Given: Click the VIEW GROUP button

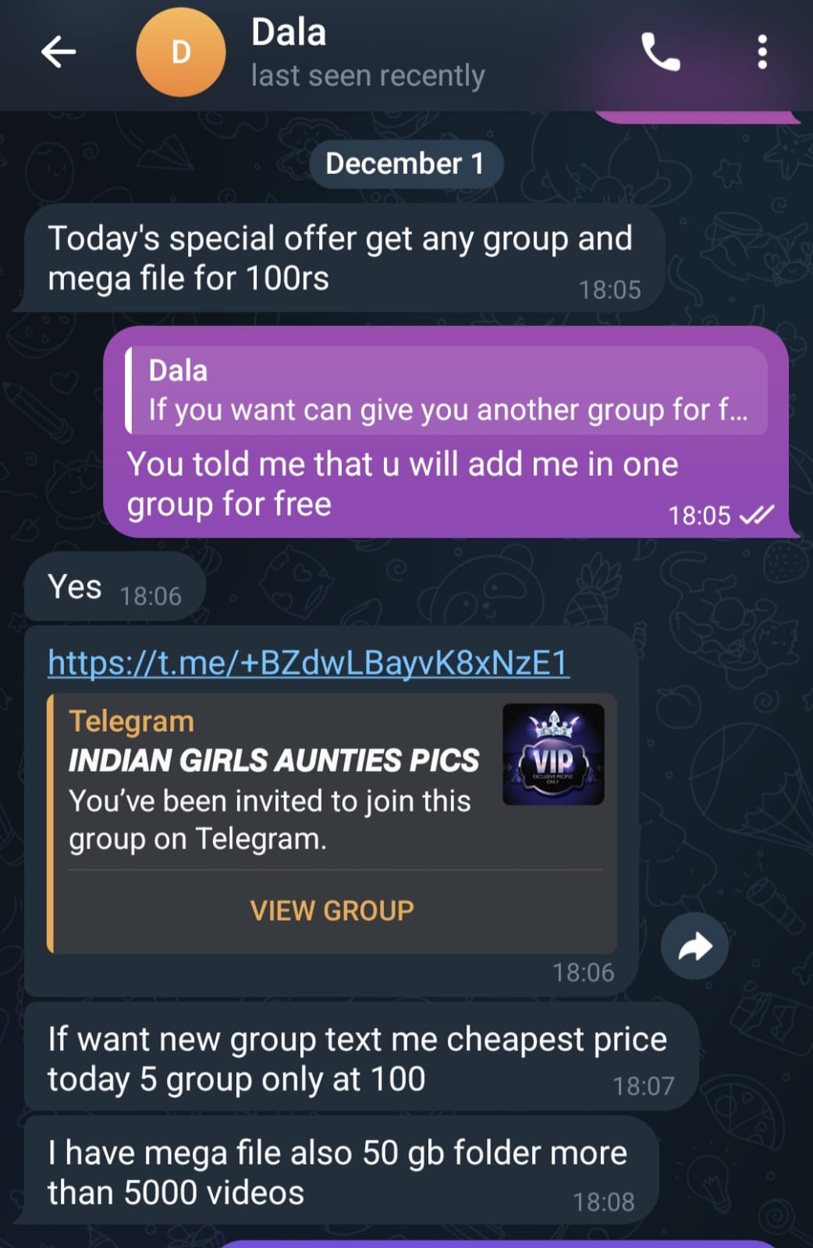Looking at the screenshot, I should 332,910.
